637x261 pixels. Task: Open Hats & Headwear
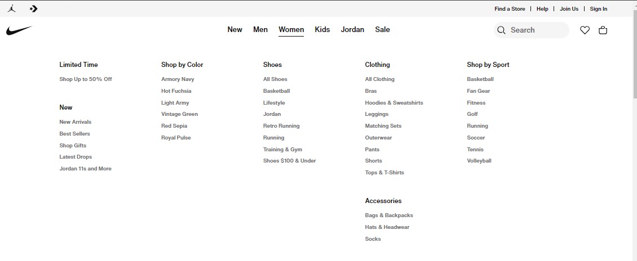387,227
